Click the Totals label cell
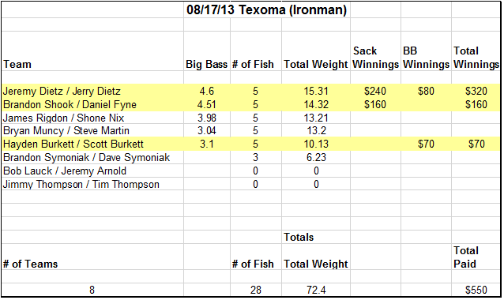 point(316,237)
